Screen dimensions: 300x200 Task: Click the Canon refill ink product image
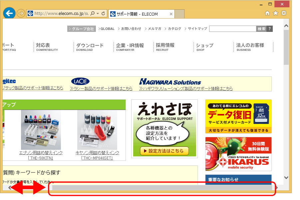pos(97,130)
